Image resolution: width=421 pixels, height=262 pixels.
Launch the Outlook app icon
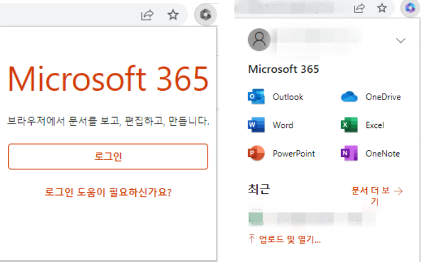point(256,96)
